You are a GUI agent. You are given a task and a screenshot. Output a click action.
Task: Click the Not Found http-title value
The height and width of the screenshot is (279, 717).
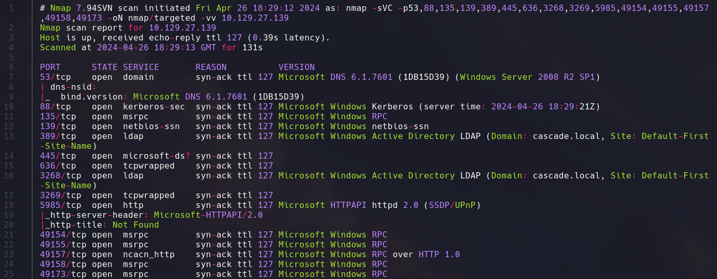pyautogui.click(x=136, y=225)
